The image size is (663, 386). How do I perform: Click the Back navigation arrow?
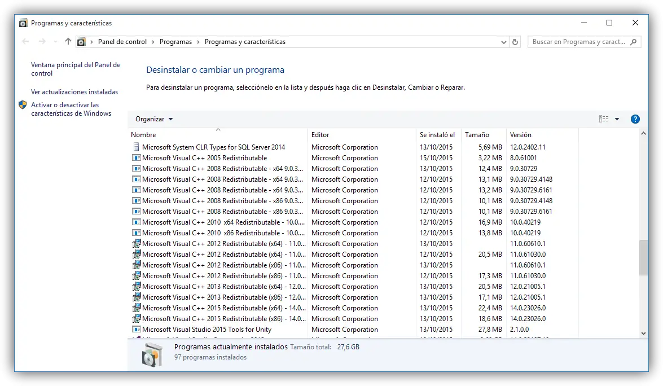pyautogui.click(x=25, y=41)
